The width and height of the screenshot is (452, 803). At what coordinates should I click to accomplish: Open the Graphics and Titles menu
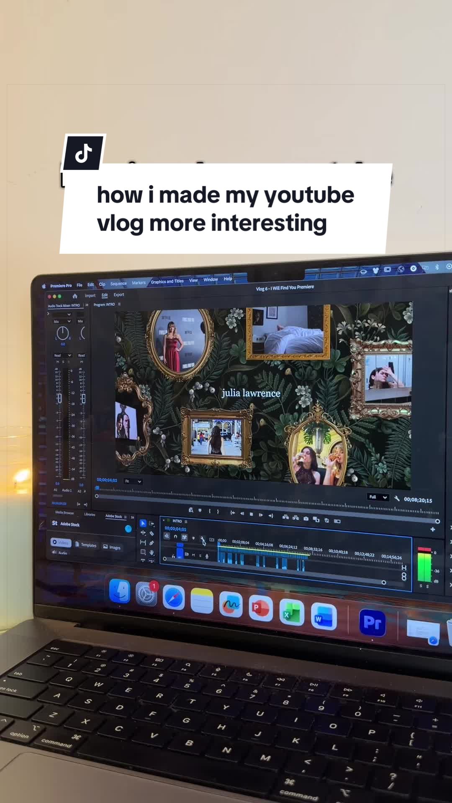point(167,281)
